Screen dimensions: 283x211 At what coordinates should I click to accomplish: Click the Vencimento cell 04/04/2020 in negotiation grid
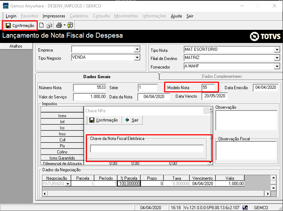[203, 184]
